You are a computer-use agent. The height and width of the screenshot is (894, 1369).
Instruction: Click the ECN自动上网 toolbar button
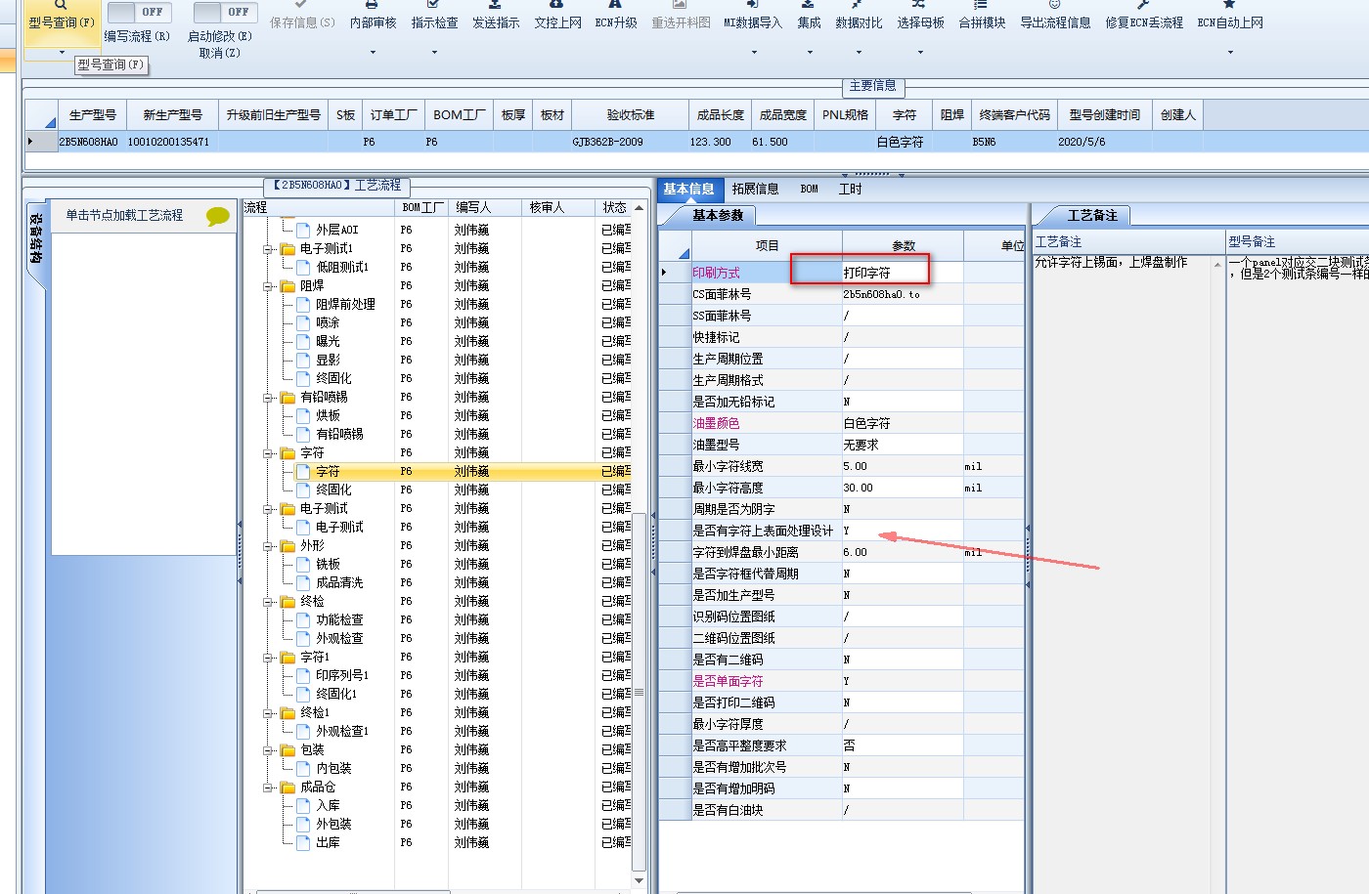[x=1230, y=18]
